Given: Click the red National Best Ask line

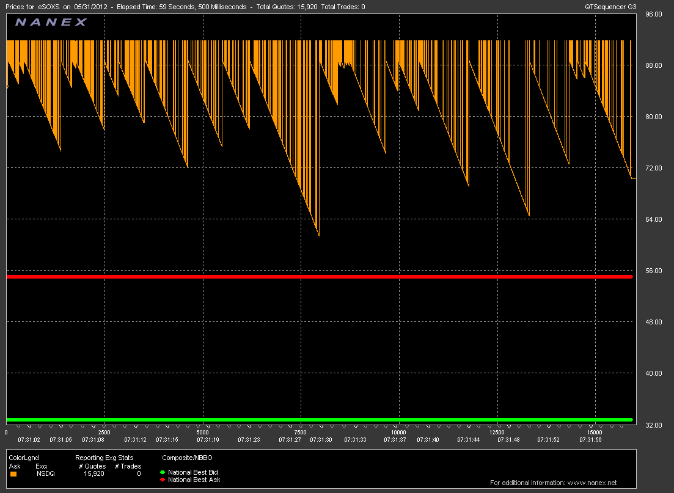Looking at the screenshot, I should (x=318, y=277).
